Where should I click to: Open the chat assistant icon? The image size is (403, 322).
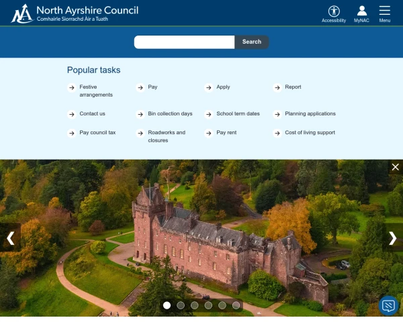tap(388, 306)
